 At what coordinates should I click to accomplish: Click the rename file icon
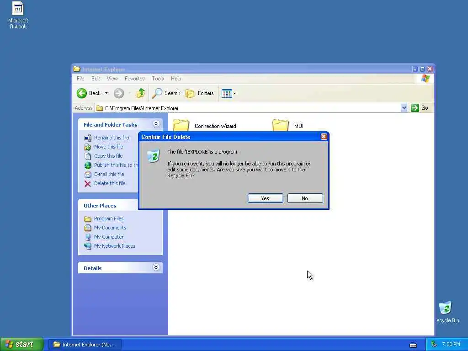[87, 138]
